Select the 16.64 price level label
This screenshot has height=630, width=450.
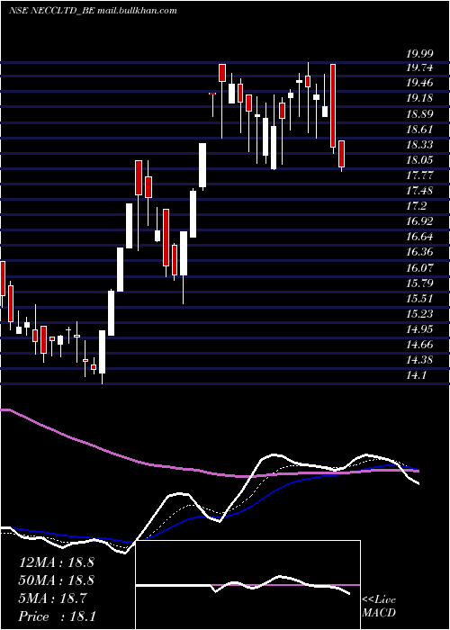tap(420, 237)
